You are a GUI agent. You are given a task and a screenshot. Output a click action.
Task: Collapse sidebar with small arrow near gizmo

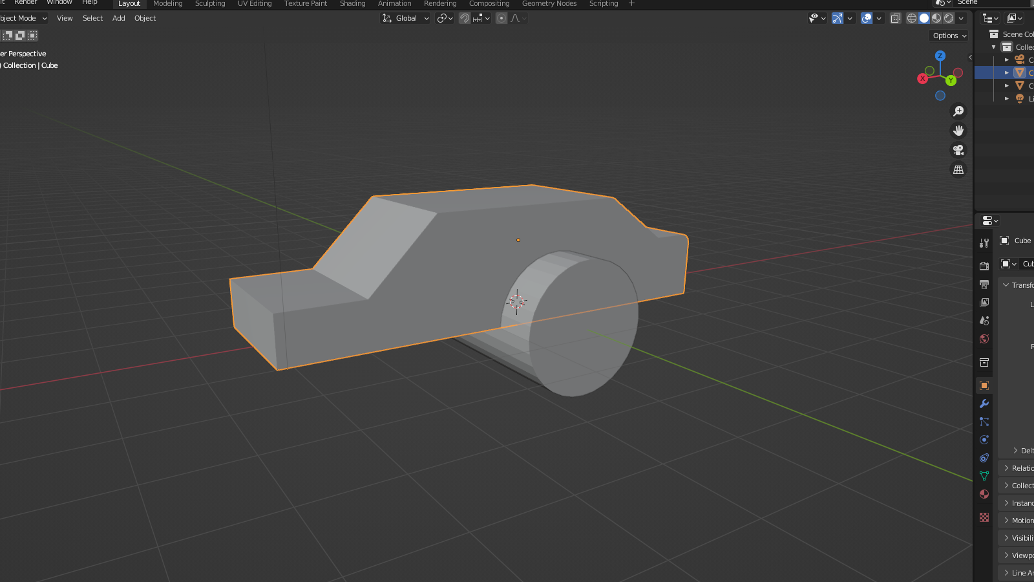(970, 57)
